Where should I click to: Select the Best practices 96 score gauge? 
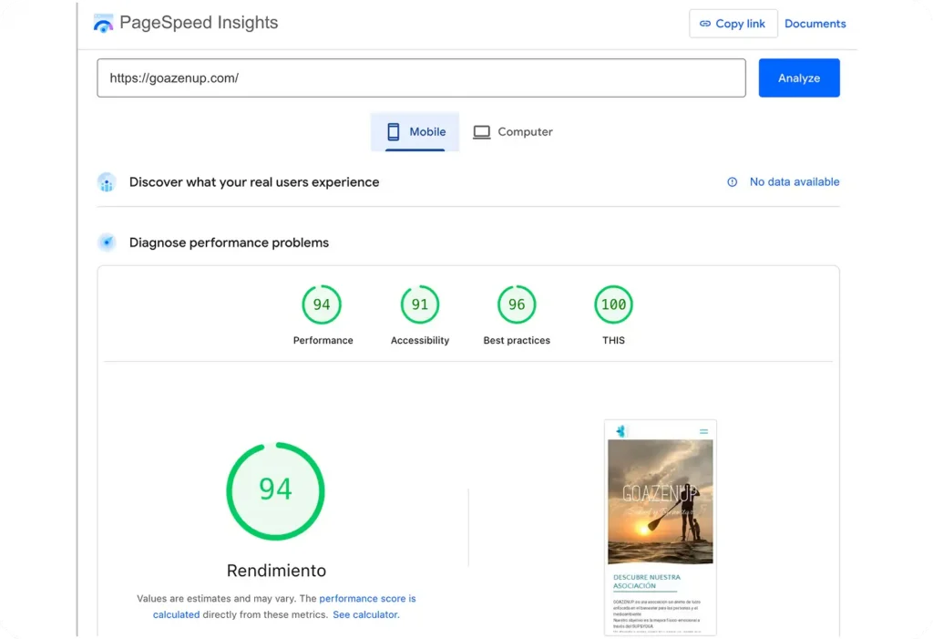tap(517, 305)
